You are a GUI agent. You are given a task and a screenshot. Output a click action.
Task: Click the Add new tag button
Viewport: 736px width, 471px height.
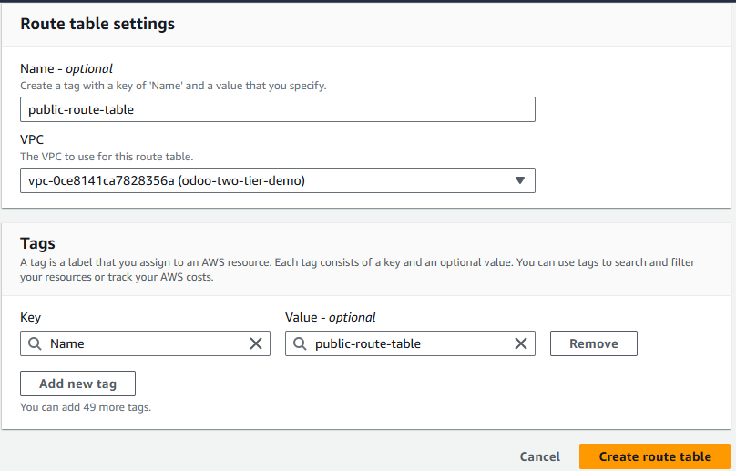pos(78,384)
